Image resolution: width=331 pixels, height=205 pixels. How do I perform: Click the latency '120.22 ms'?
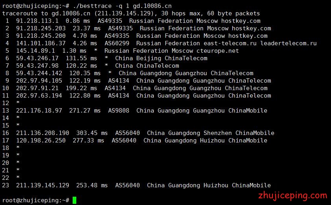81,66
